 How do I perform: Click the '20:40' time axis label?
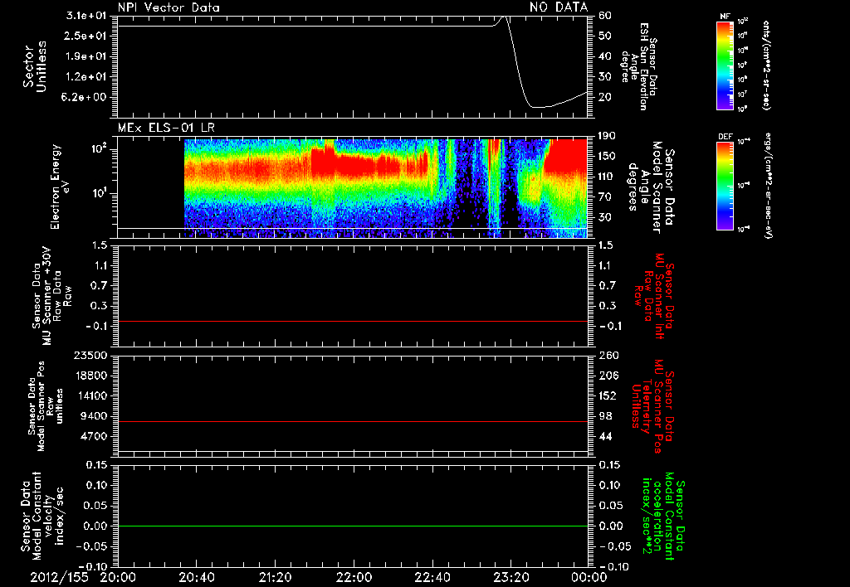coord(197,578)
